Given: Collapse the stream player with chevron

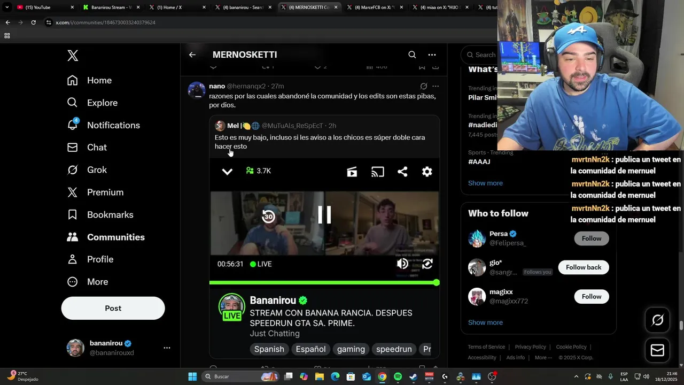Looking at the screenshot, I should pyautogui.click(x=227, y=172).
